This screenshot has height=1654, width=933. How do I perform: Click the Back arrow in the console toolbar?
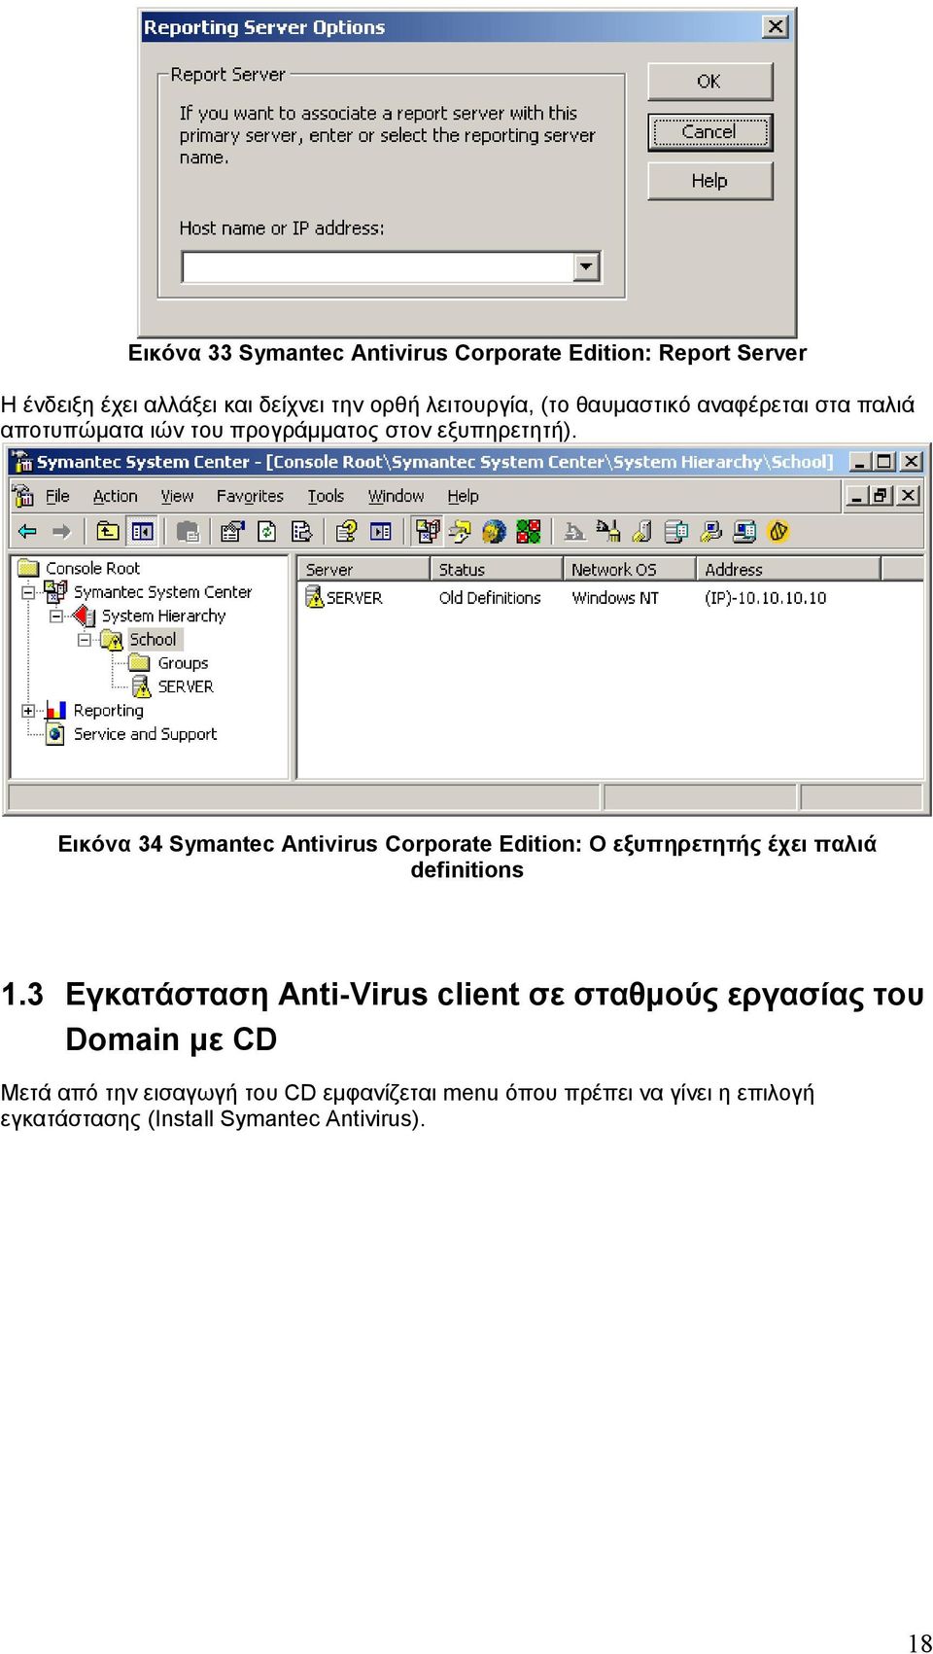tap(27, 532)
